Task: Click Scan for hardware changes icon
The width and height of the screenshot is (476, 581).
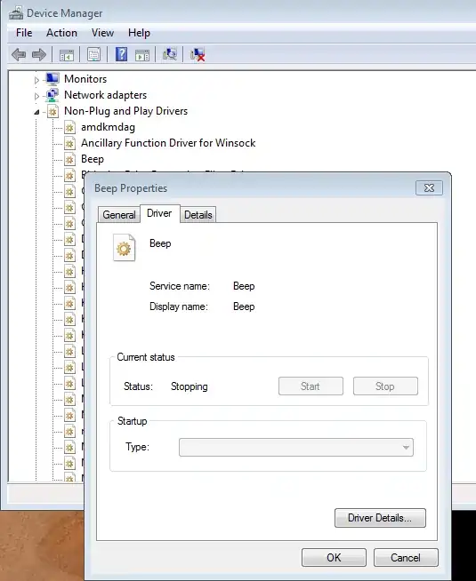Action: (x=170, y=54)
